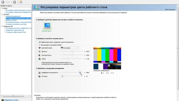Click the Гамма slider handle
Image resolution: width=179 pixels, height=101 pixels.
(68, 59)
